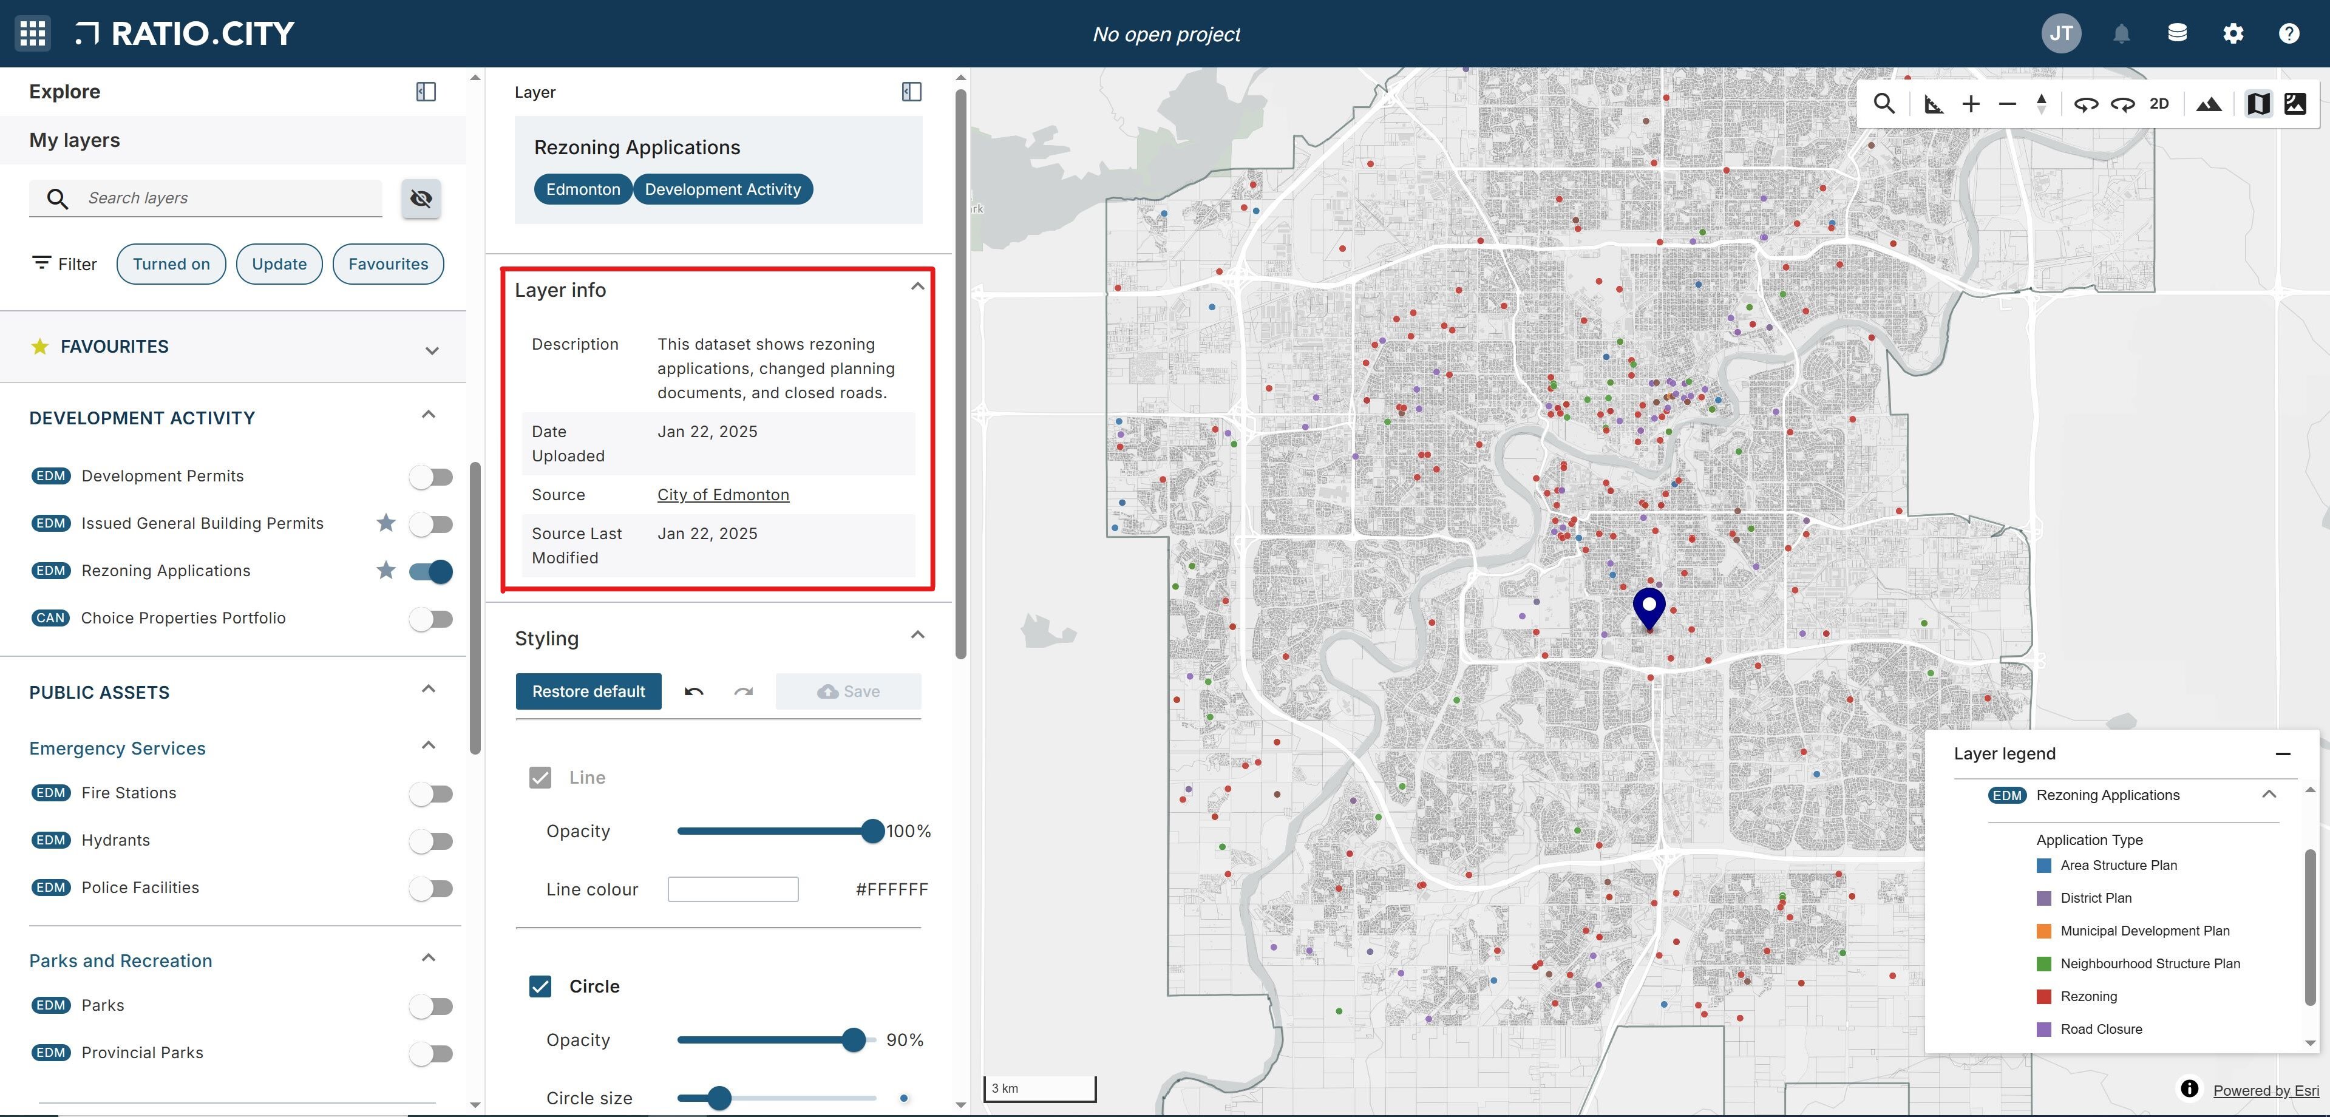Image resolution: width=2330 pixels, height=1117 pixels.
Task: Select the measure ruler tool
Action: pyautogui.click(x=1933, y=104)
